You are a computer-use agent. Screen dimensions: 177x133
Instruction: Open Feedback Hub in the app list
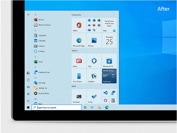[x=42, y=72]
